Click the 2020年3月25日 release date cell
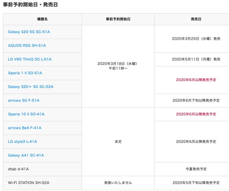The image size is (229, 191). point(196,39)
